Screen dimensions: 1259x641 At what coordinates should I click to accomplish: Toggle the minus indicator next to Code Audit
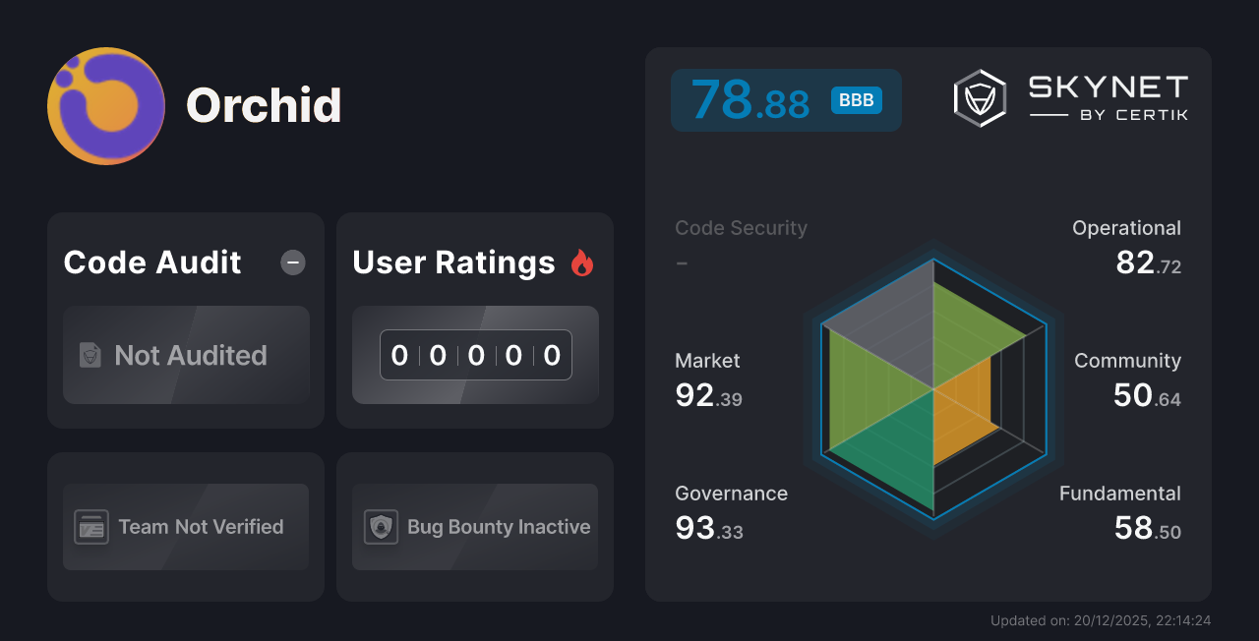(x=292, y=262)
